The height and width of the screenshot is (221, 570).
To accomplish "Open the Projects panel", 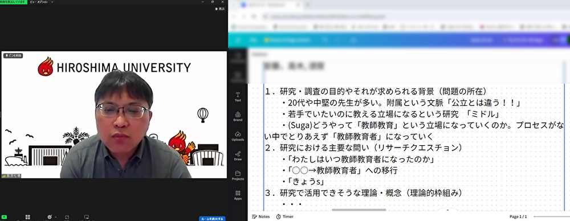I will [x=238, y=175].
